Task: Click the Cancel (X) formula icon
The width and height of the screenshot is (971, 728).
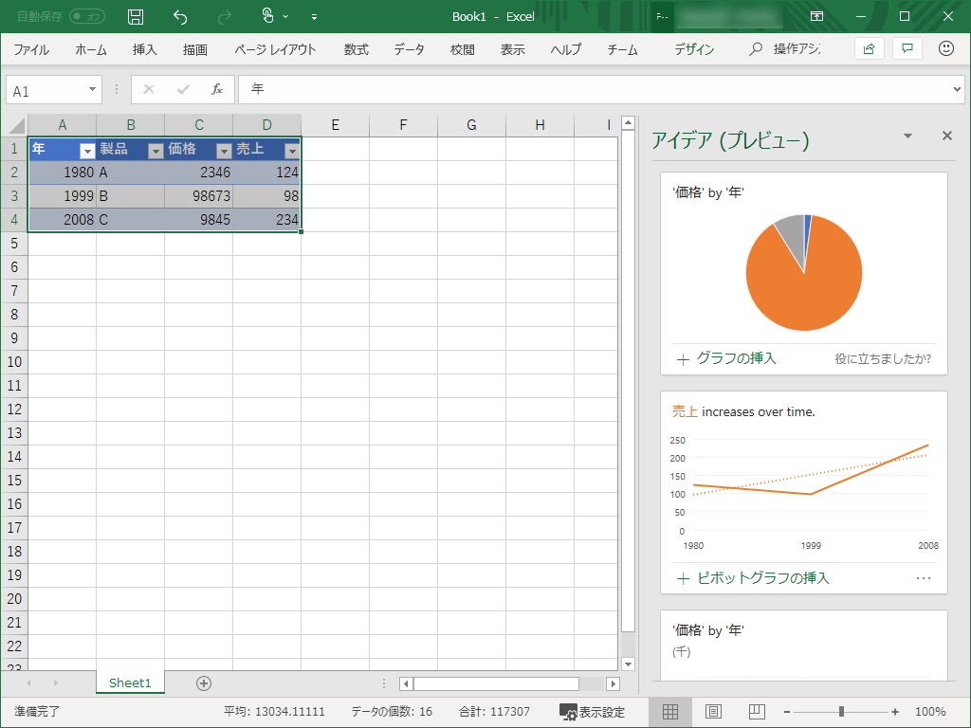Action: (x=149, y=90)
